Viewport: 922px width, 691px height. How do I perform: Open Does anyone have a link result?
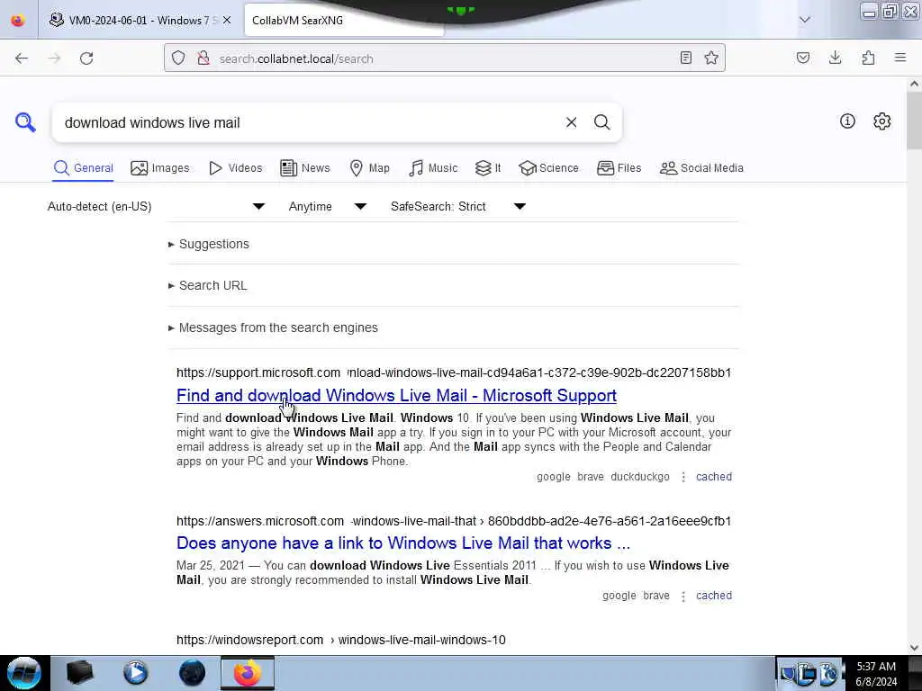tap(403, 543)
